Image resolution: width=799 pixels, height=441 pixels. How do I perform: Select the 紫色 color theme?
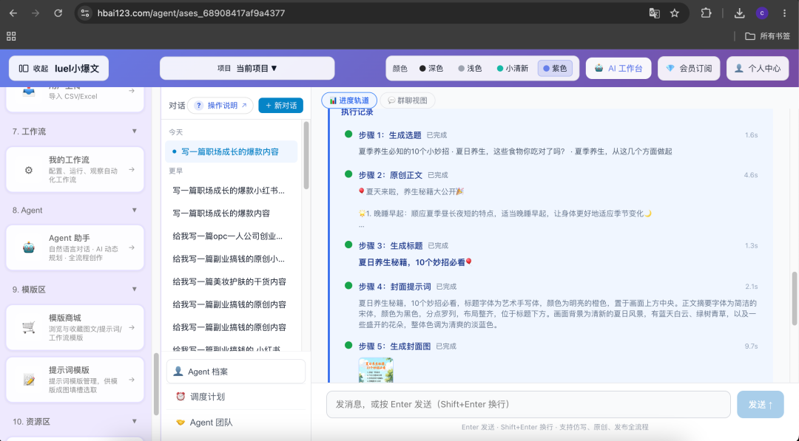click(555, 68)
